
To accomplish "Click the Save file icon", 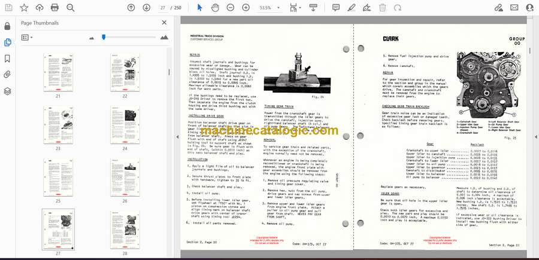I will (8, 8).
